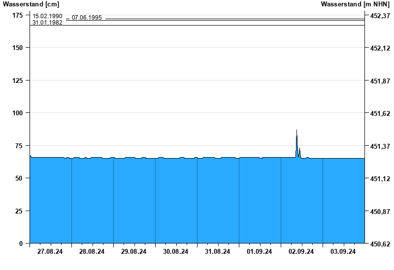Screen dimensions: 394x270
Task: Click the 31.01.1982 historic level label
Action: click(47, 23)
